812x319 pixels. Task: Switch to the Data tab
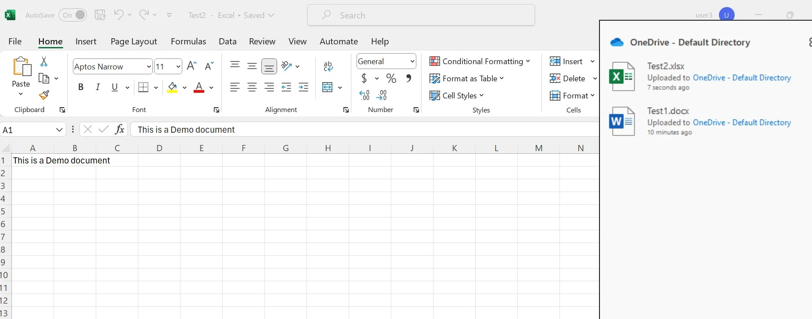227,41
